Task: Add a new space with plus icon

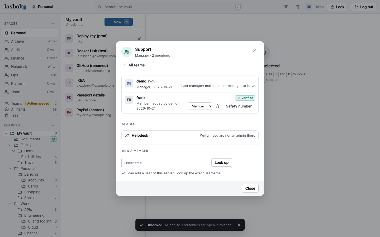Action: tap(53, 24)
